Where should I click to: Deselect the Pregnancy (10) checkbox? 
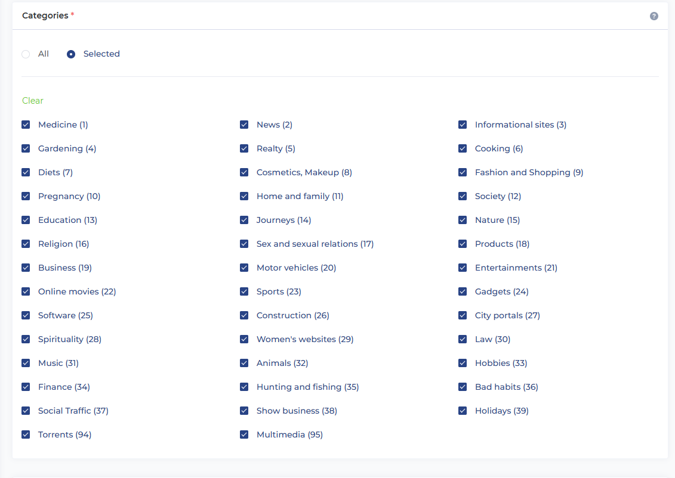pos(26,196)
